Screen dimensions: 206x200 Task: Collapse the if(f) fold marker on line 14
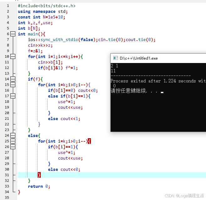pyautogui.click(x=13, y=79)
